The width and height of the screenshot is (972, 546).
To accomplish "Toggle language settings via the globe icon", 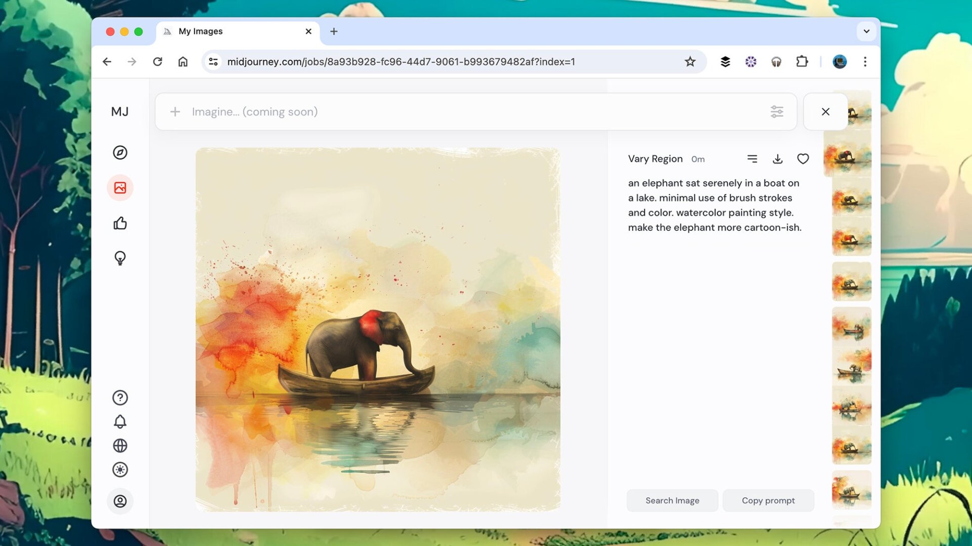I will coord(120,445).
